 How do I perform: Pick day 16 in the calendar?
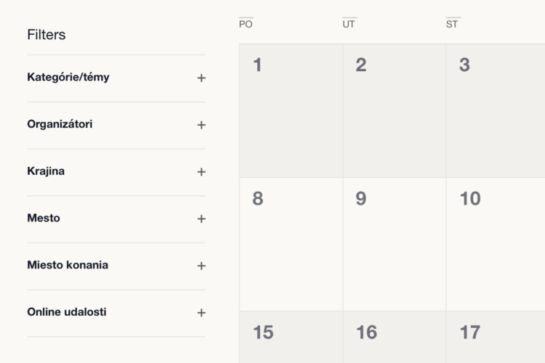(x=395, y=337)
